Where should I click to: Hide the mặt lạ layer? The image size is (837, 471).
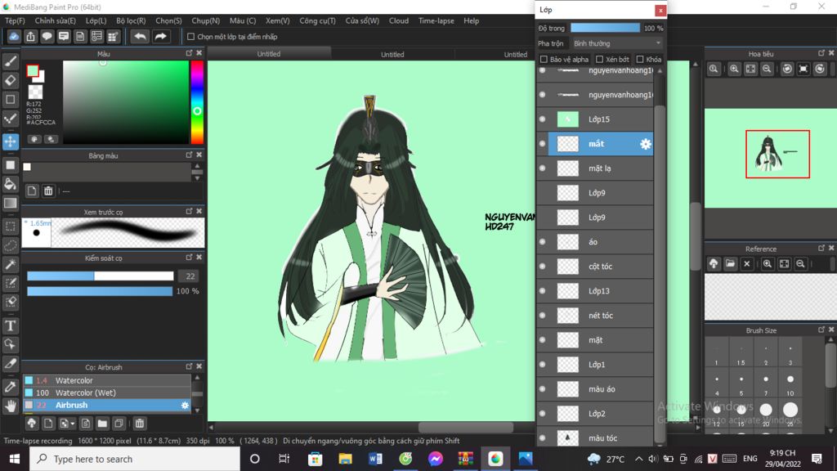(543, 168)
